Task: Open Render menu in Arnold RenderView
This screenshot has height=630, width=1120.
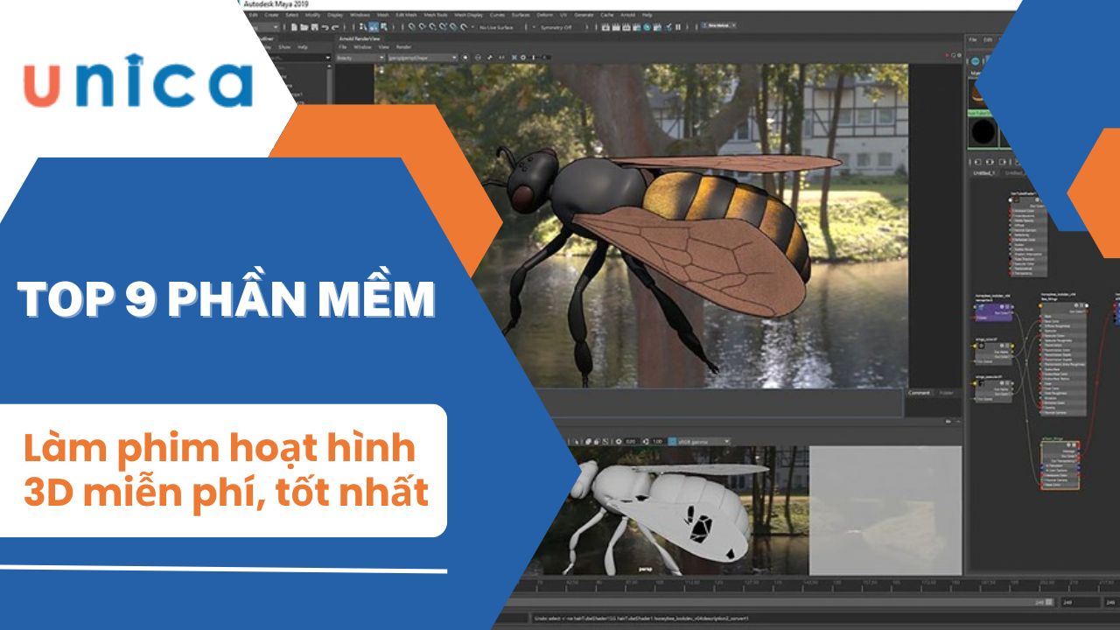Action: point(403,47)
